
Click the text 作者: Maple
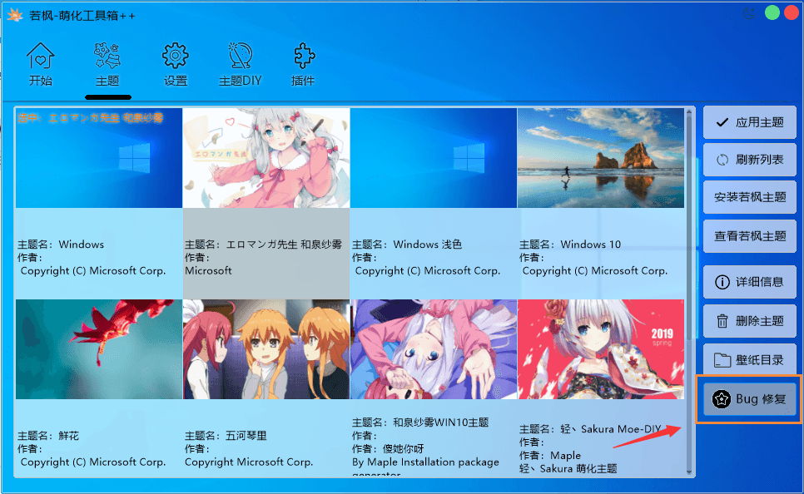pyautogui.click(x=549, y=456)
